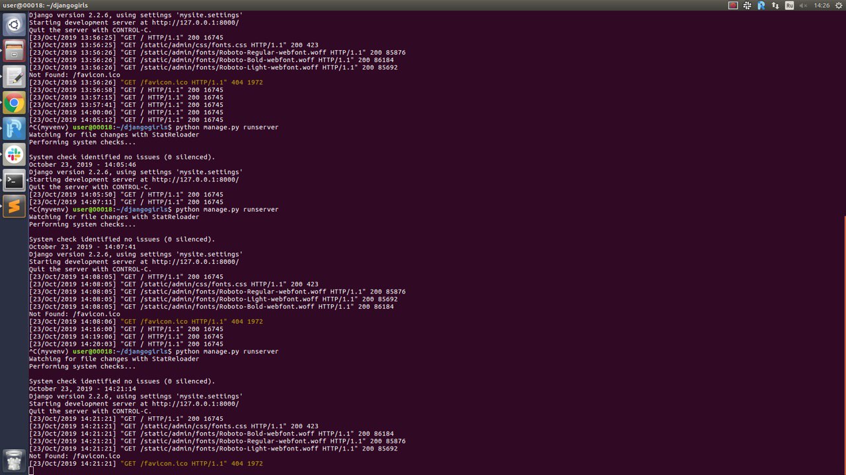
Task: Click the favicon 404 line at 13:56:26
Action: pyautogui.click(x=146, y=82)
